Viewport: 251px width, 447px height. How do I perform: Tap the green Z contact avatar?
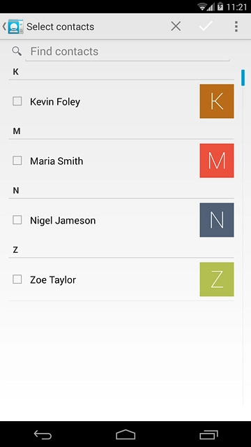217,279
